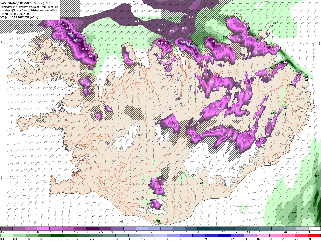The width and height of the screenshot is (321, 241).
Task: Click the 0.2 value over the northern sea
Action: click(137, 22)
